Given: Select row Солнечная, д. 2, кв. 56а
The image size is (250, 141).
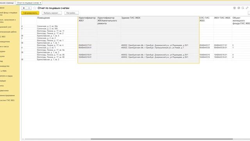Looking at the screenshot, I should click(47, 26).
